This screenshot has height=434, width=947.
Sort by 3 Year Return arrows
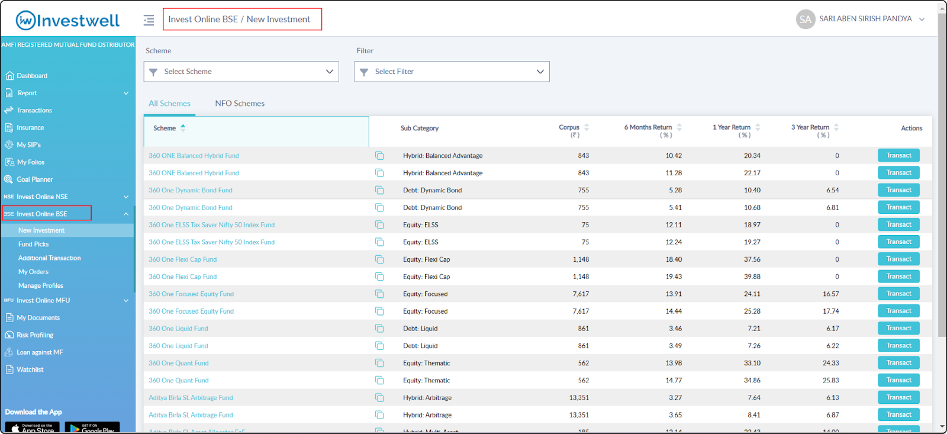[836, 127]
